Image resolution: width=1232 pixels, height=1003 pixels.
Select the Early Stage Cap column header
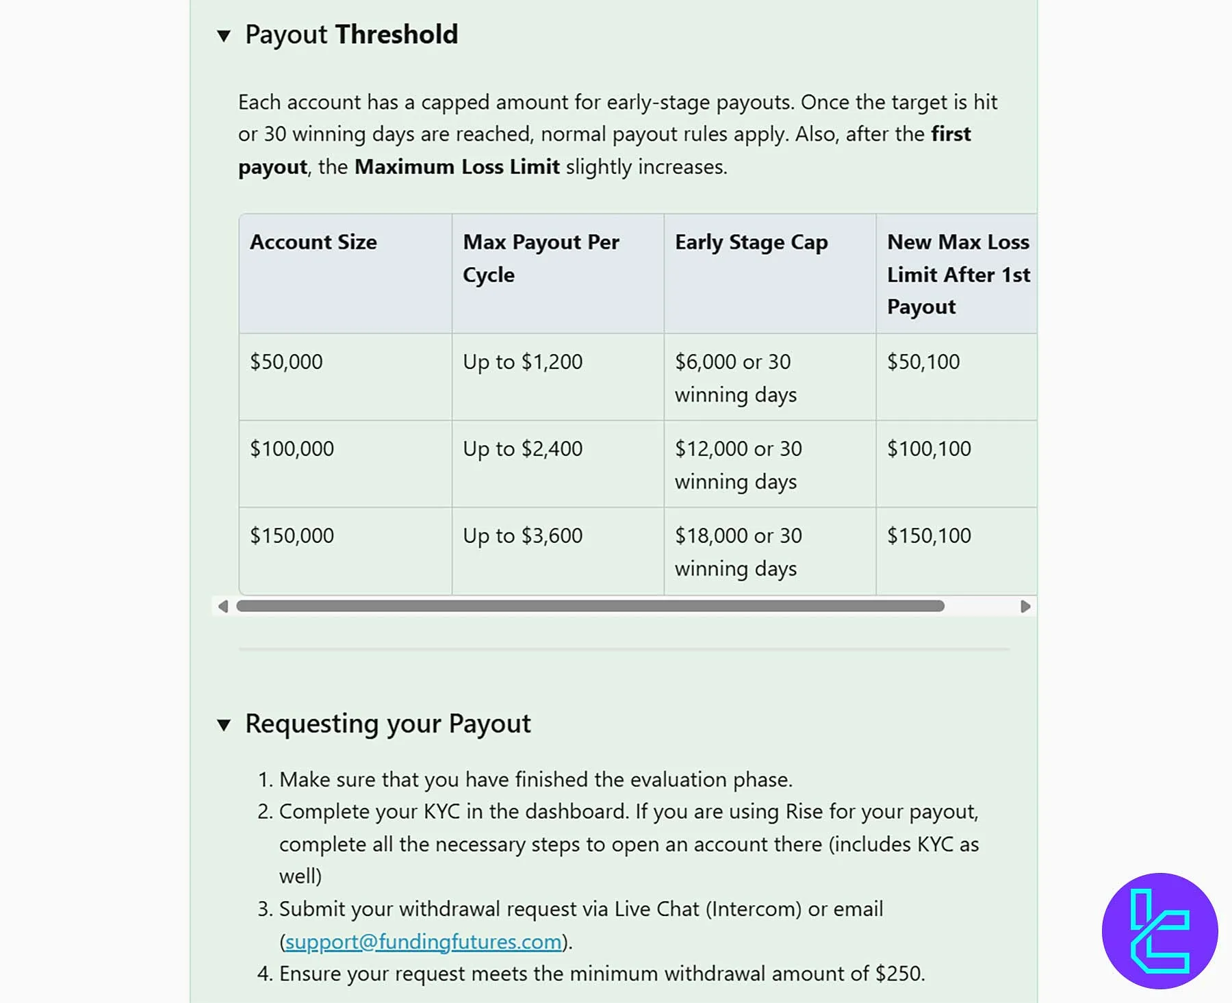[751, 242]
